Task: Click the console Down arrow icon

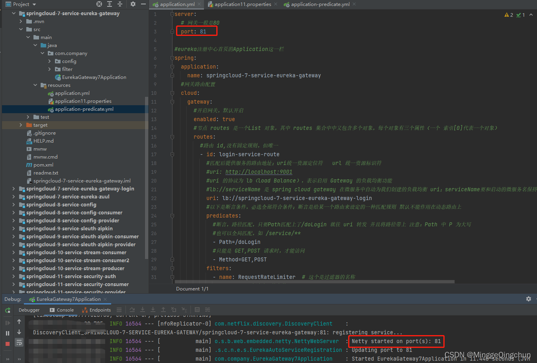Action: click(x=19, y=332)
